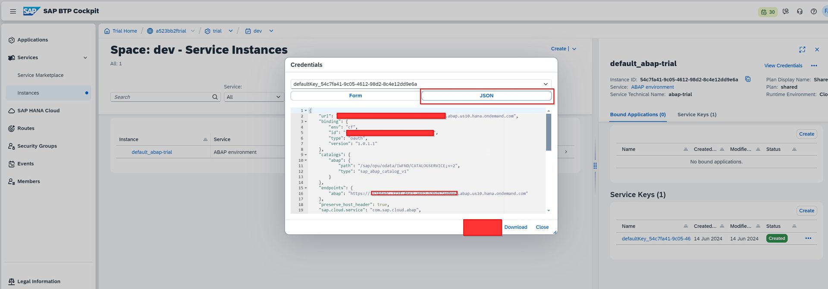This screenshot has width=828, height=289.
Task: Click Create in the Service Instances header
Action: point(558,49)
